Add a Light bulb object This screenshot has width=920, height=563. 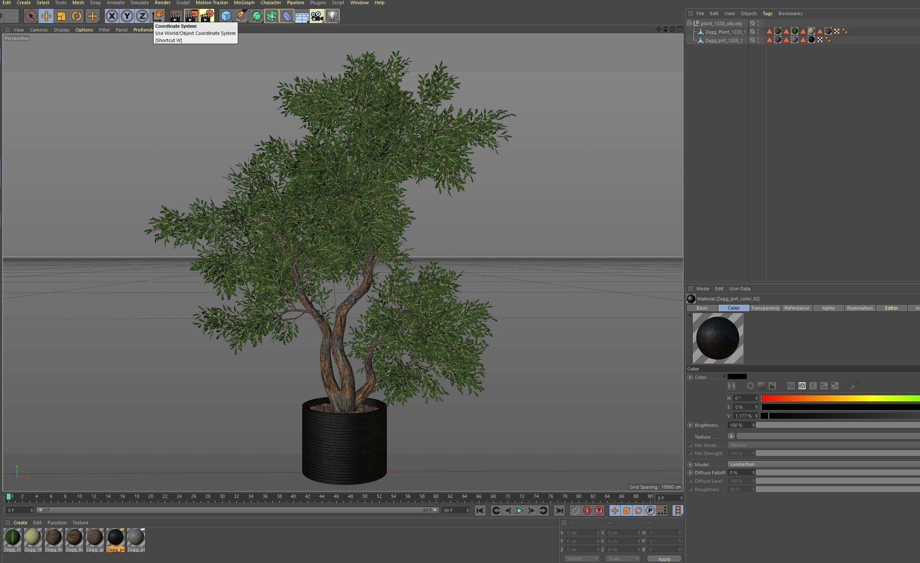click(332, 16)
